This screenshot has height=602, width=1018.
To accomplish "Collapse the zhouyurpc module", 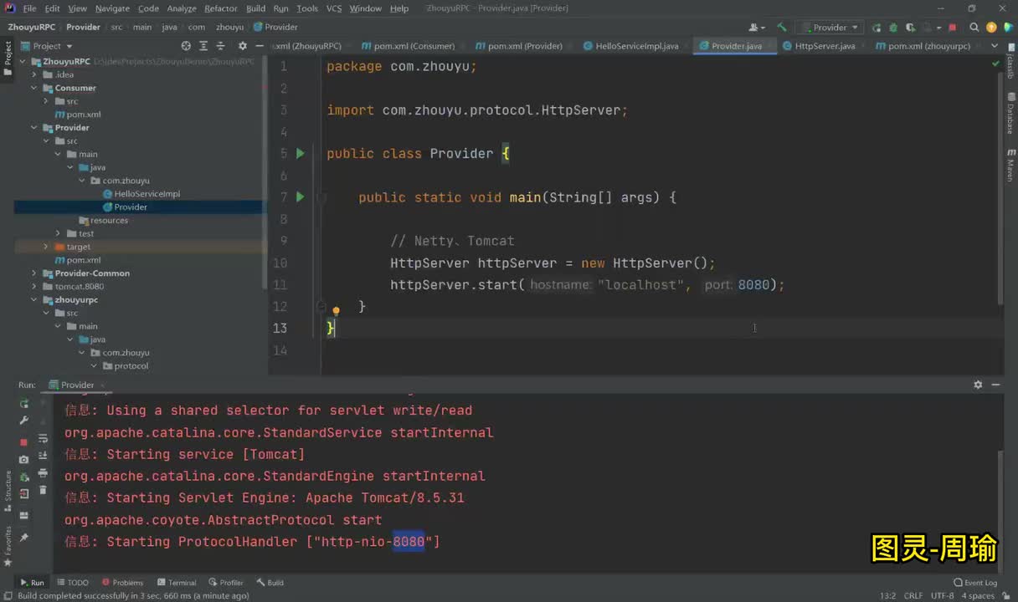I will (35, 299).
